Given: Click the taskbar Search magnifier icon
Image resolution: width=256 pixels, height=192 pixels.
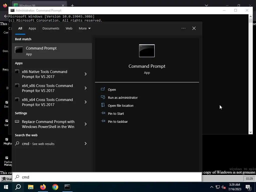Looking at the screenshot, I should pyautogui.click(x=18, y=187).
